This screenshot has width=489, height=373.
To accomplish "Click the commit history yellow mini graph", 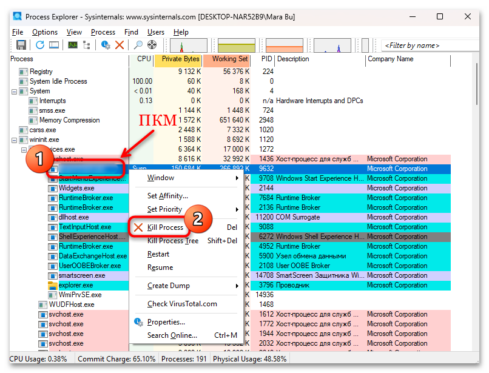I will point(237,45).
